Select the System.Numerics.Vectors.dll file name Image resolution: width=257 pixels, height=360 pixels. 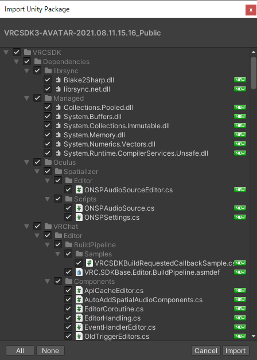pos(110,144)
